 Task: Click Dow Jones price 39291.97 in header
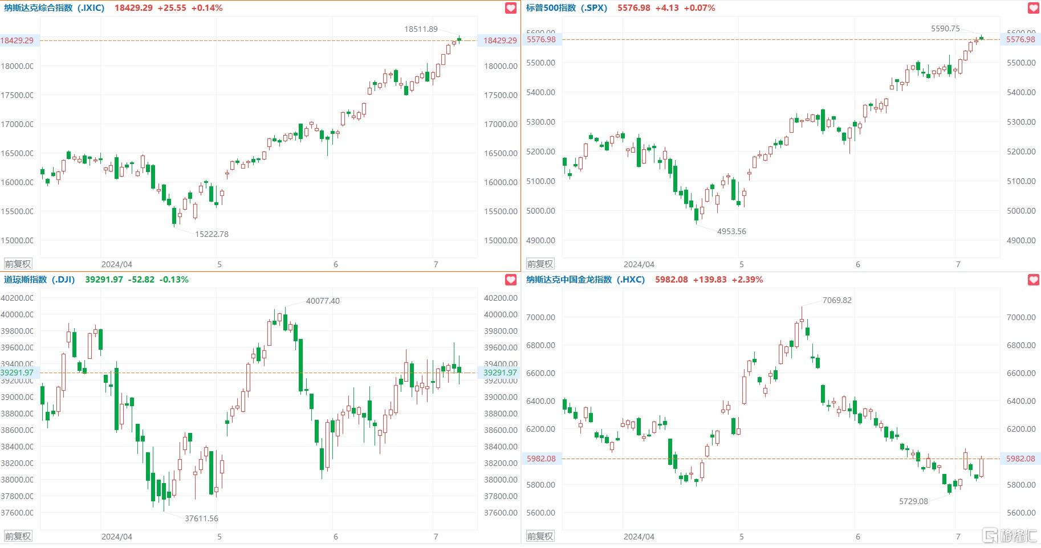104,280
